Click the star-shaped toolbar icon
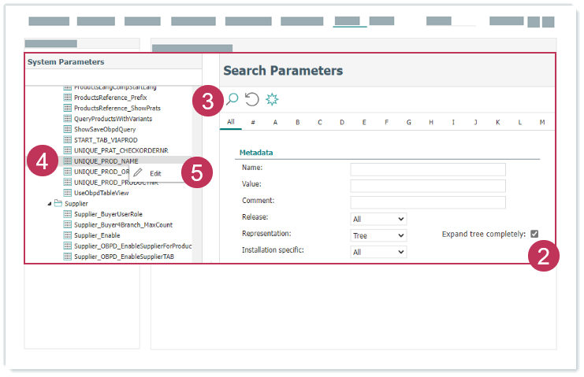 pos(272,99)
